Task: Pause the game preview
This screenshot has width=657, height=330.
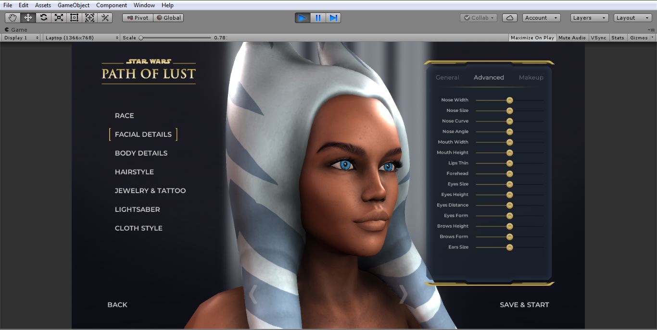Action: (x=318, y=18)
